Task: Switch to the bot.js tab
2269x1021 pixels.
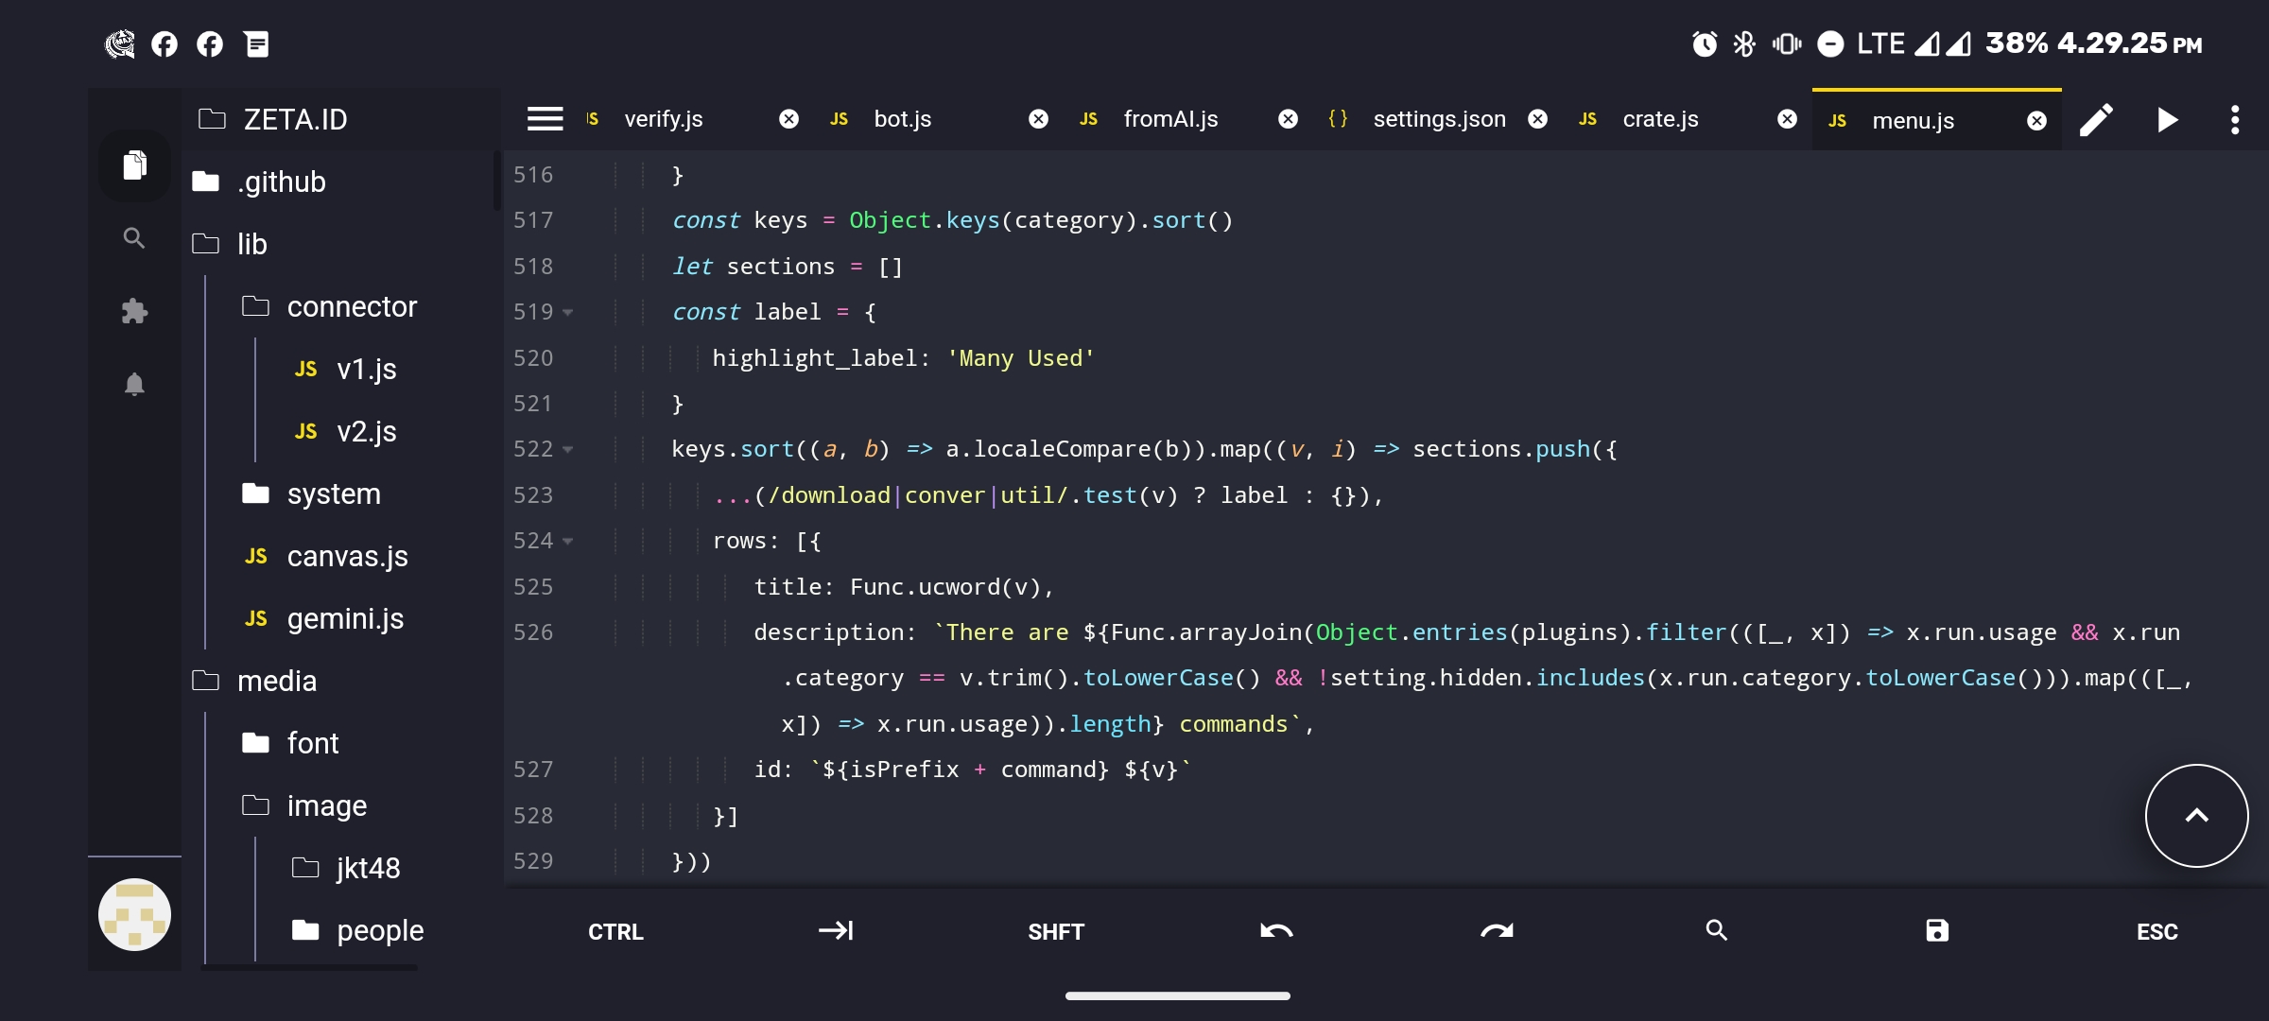Action: 902,119
